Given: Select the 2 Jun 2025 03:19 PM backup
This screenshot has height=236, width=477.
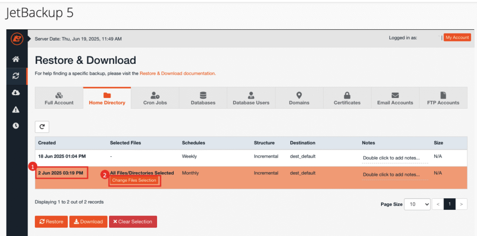Looking at the screenshot, I should tap(61, 173).
